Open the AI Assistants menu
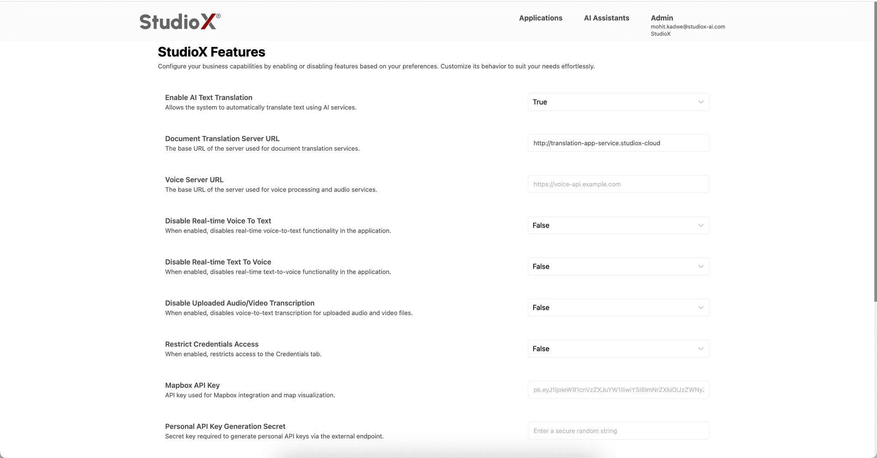877x458 pixels. coord(606,18)
